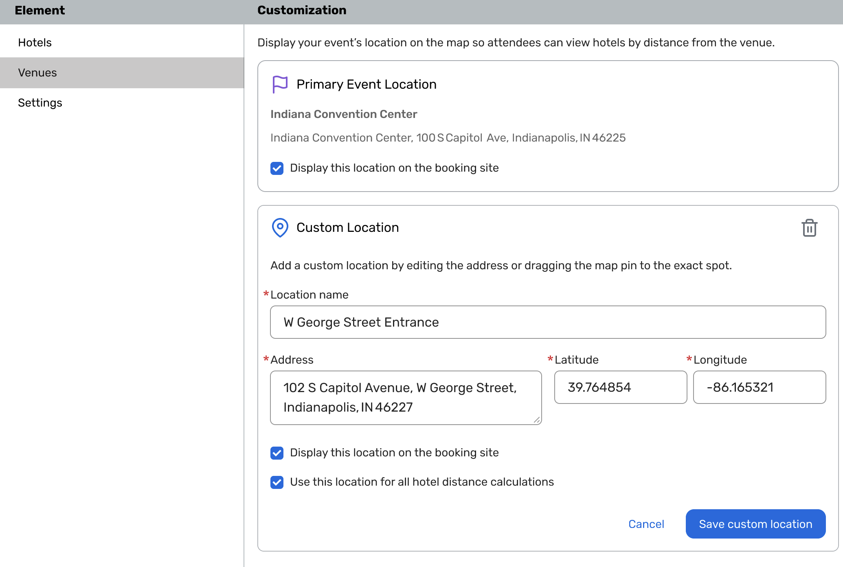Click the Indiana Convention Center venue name
This screenshot has width=843, height=567.
[344, 114]
